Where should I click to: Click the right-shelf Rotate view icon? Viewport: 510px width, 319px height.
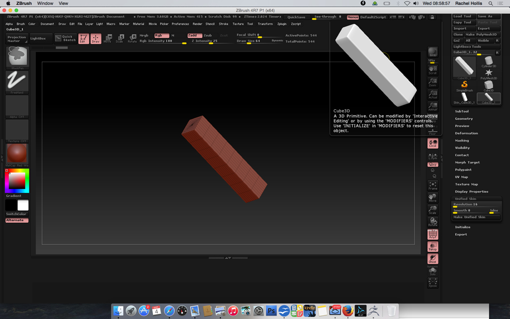(433, 222)
